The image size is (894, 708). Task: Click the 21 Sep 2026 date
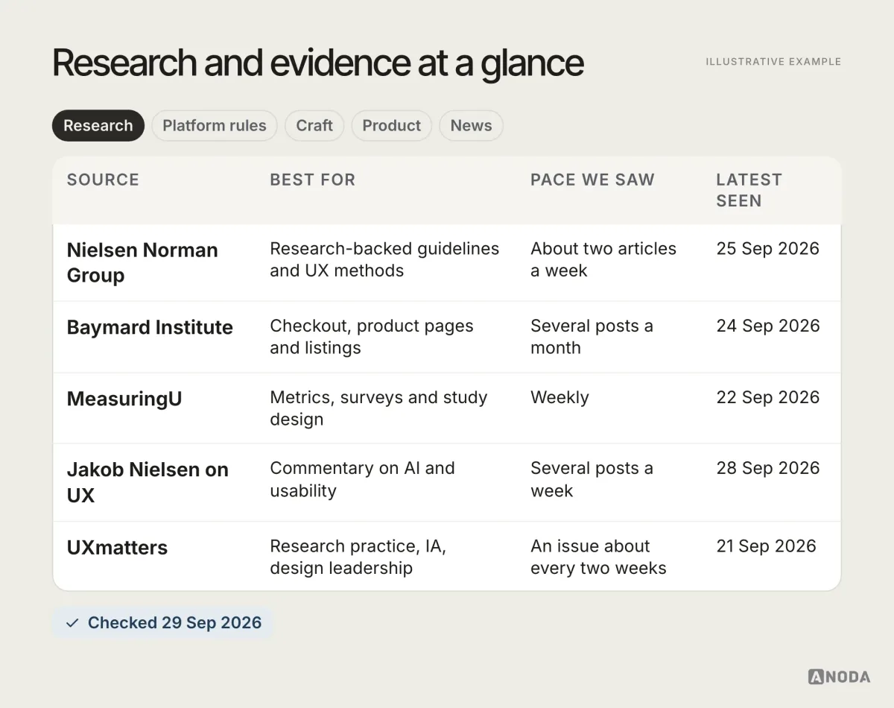[x=766, y=546]
